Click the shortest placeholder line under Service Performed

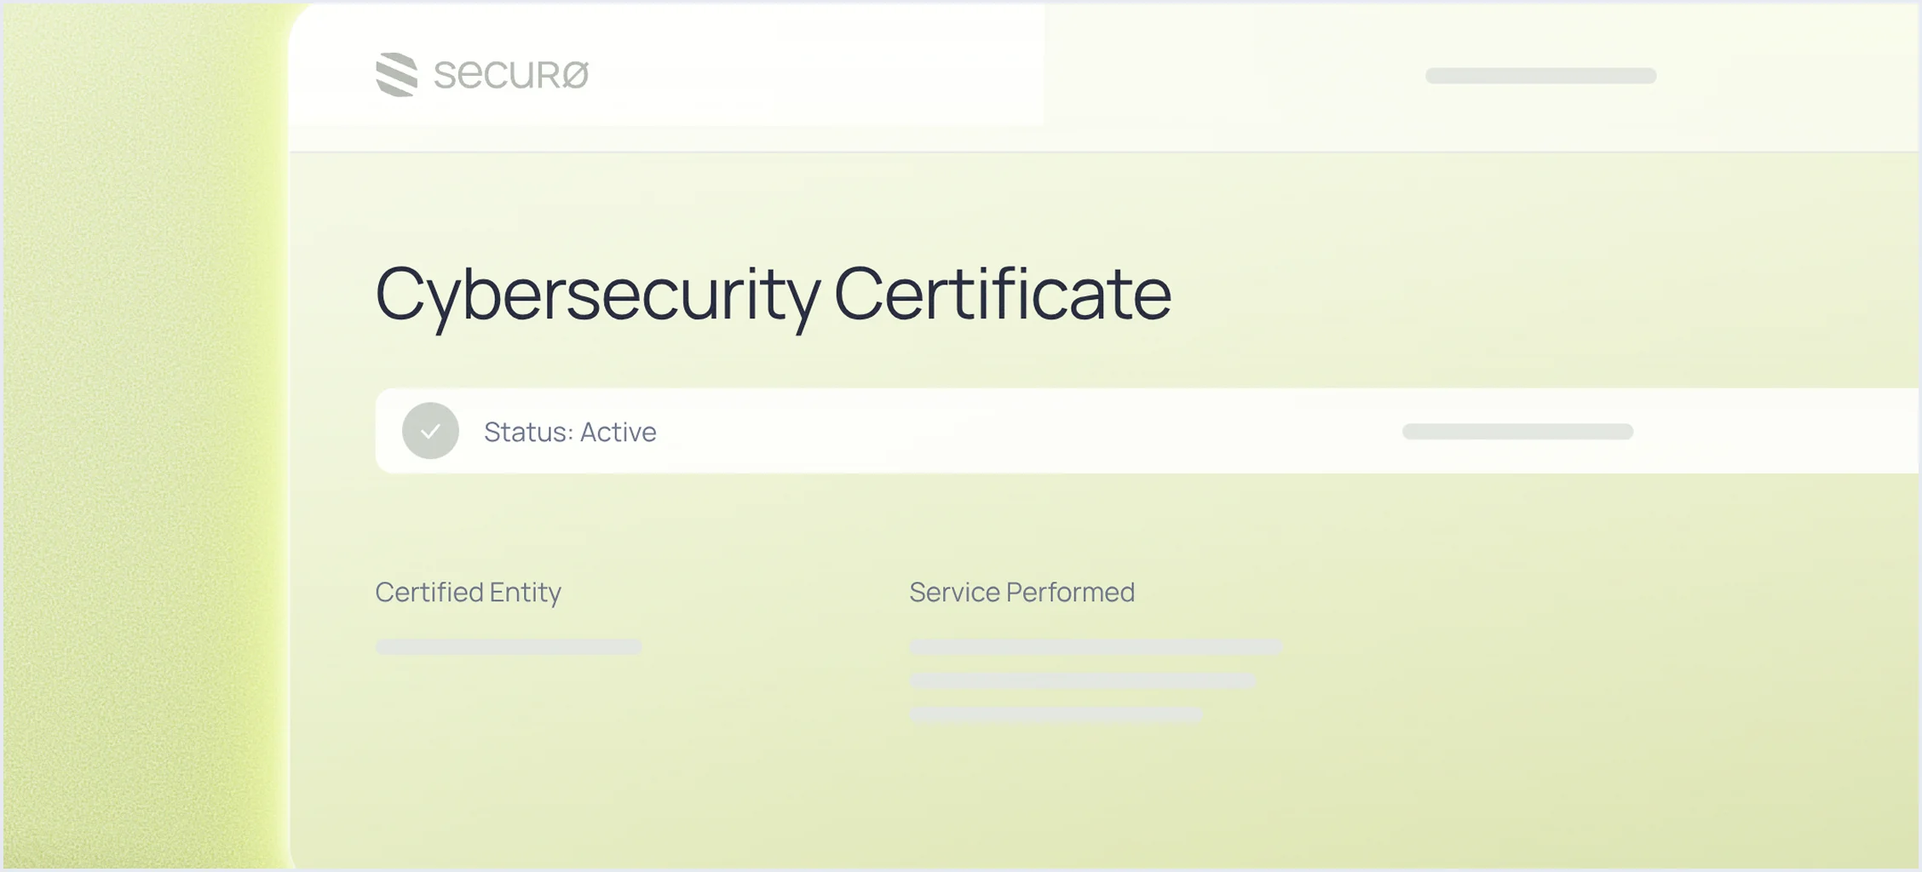[x=1056, y=714]
